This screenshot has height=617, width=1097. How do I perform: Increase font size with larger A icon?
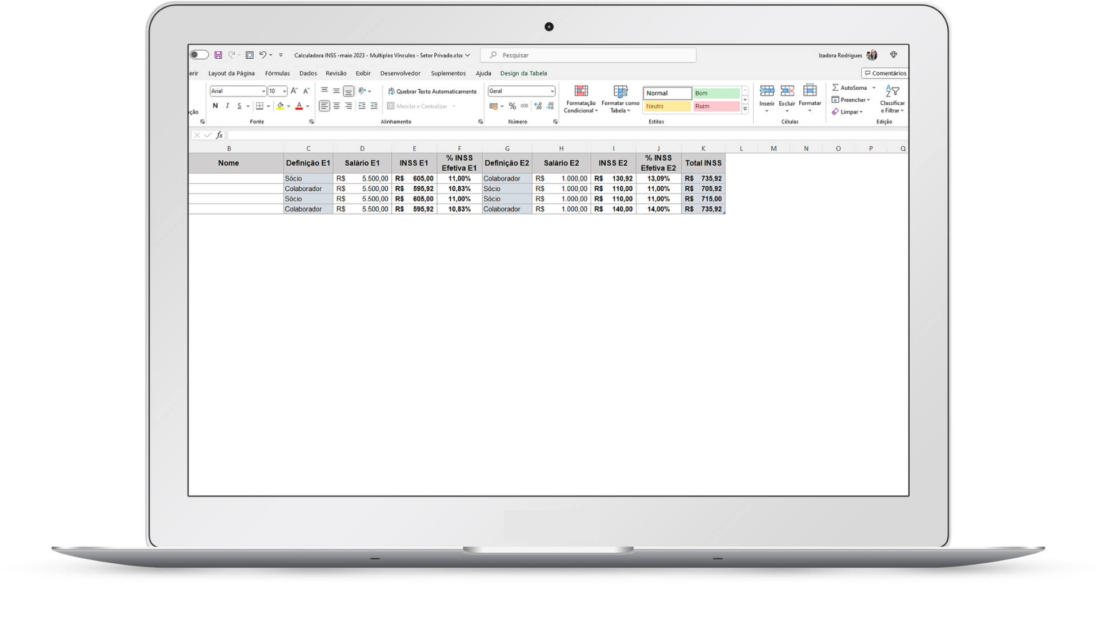pyautogui.click(x=294, y=91)
